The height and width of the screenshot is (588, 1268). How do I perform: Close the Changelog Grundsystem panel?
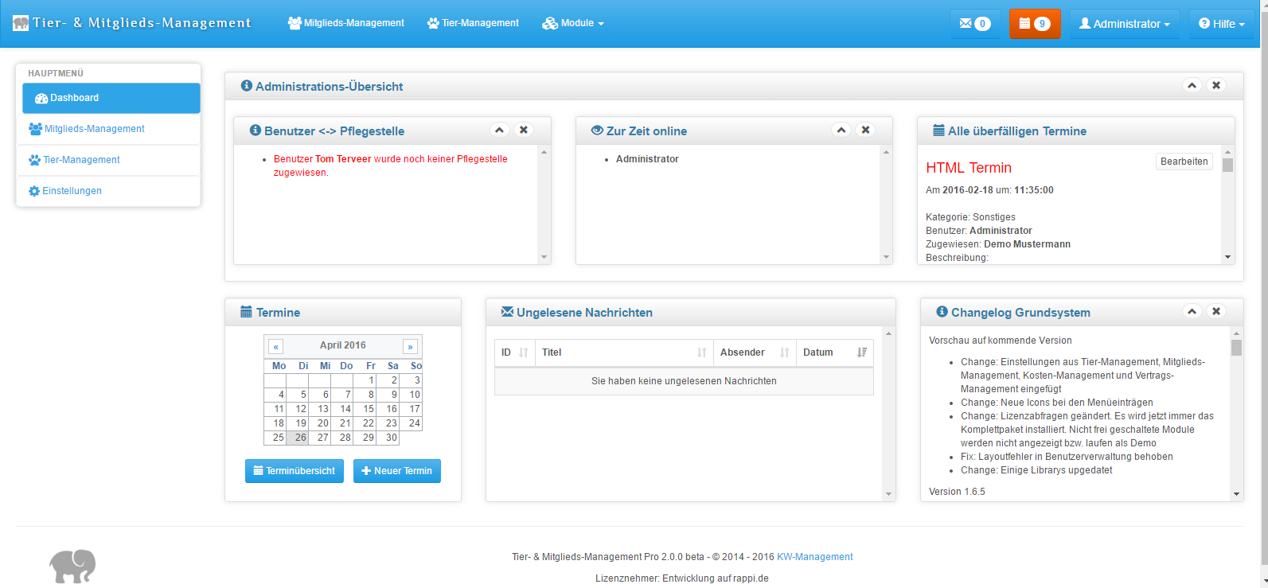[x=1215, y=311]
